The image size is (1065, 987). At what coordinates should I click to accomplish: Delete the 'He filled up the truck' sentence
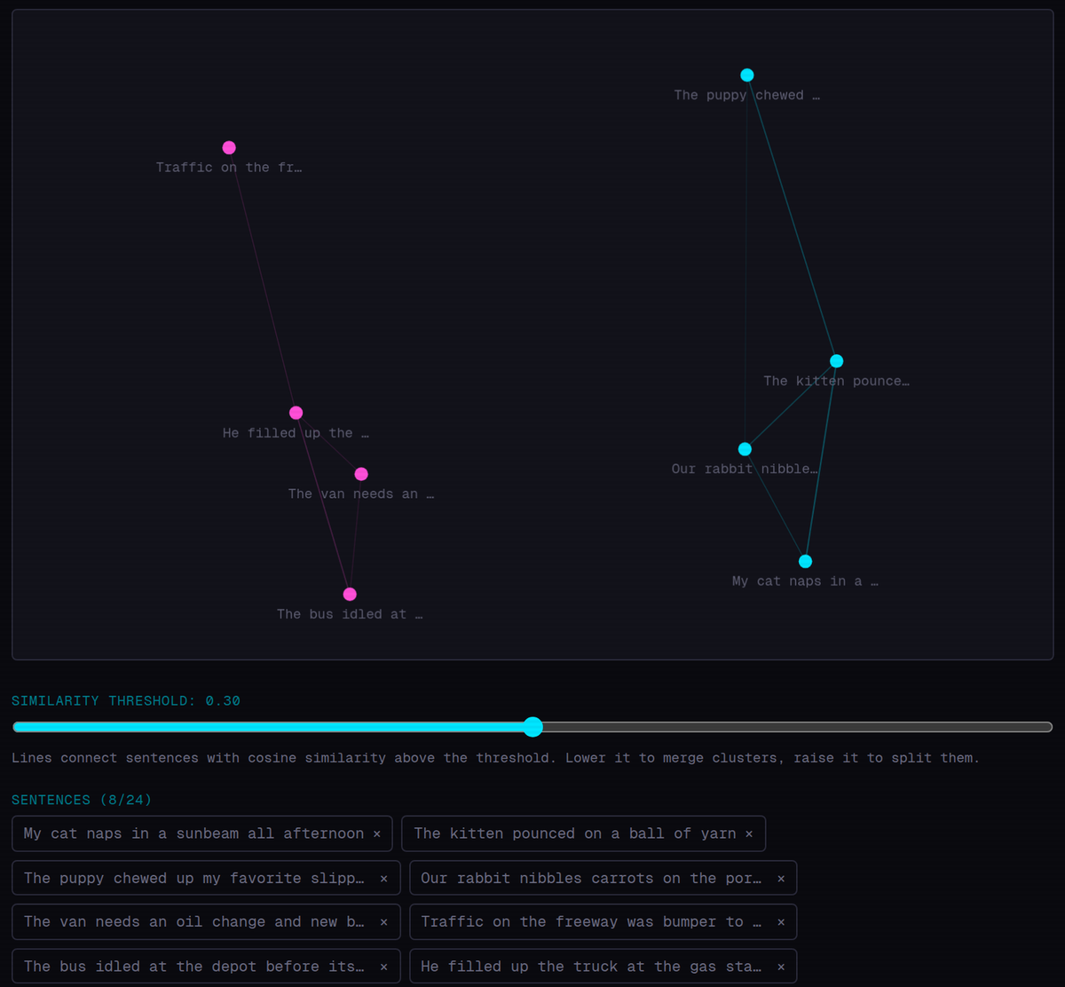pos(781,967)
